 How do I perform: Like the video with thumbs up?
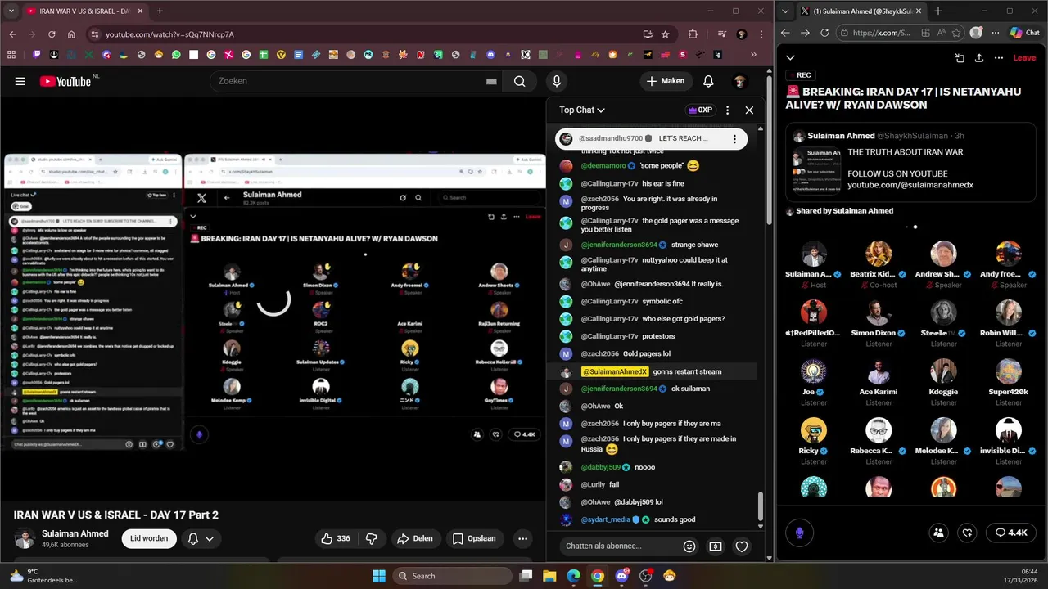point(336,538)
